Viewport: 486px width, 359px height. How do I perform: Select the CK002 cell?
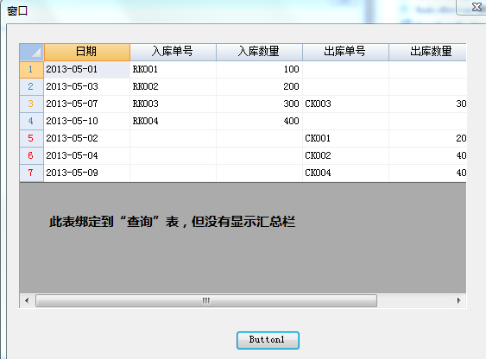pos(345,156)
